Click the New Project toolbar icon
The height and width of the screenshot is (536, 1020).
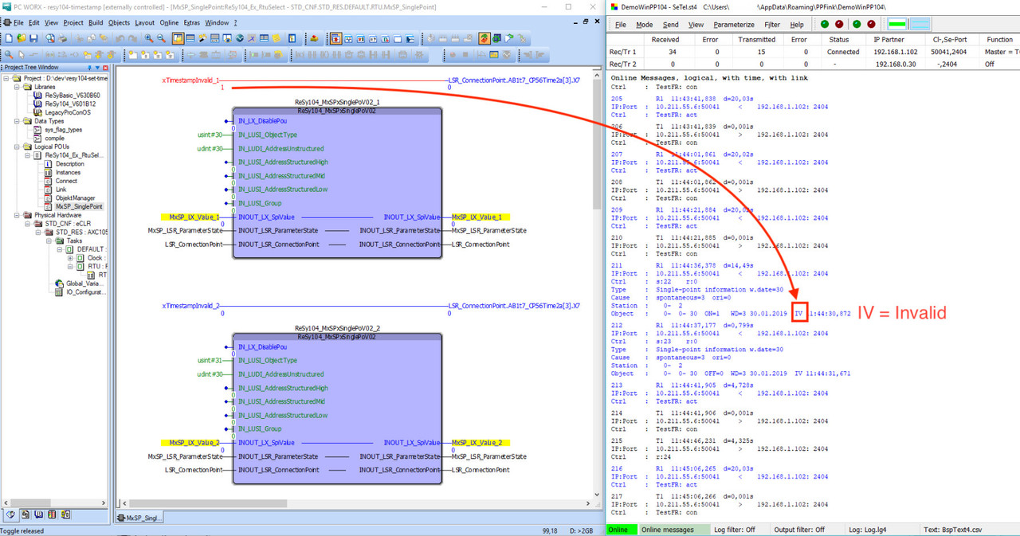(9, 38)
